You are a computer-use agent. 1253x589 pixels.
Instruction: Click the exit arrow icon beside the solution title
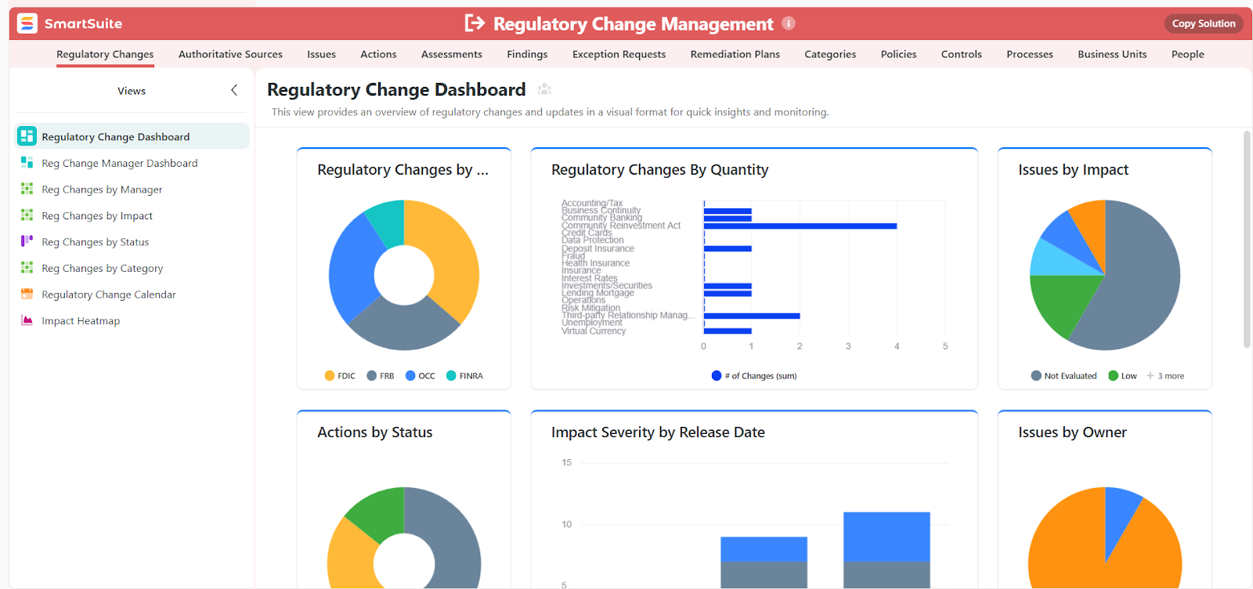pos(475,23)
